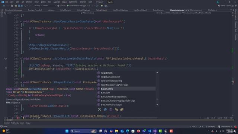Image resolution: width=238 pixels, height=134 pixels.
Task: Open the Extensions menu
Action: 73,2
